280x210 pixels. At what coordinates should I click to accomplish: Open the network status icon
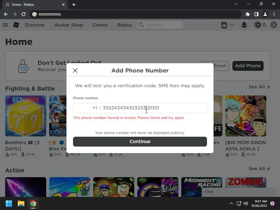tap(239, 203)
